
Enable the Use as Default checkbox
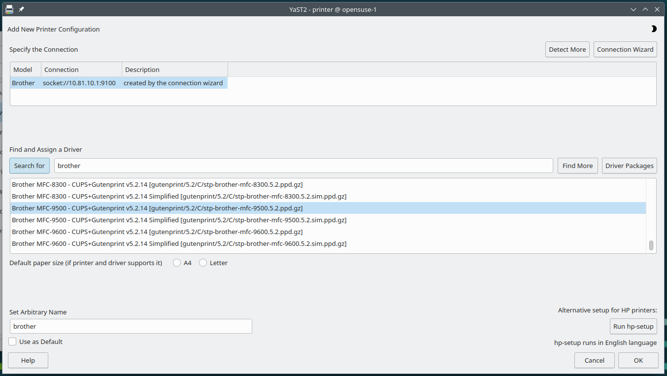pyautogui.click(x=13, y=342)
